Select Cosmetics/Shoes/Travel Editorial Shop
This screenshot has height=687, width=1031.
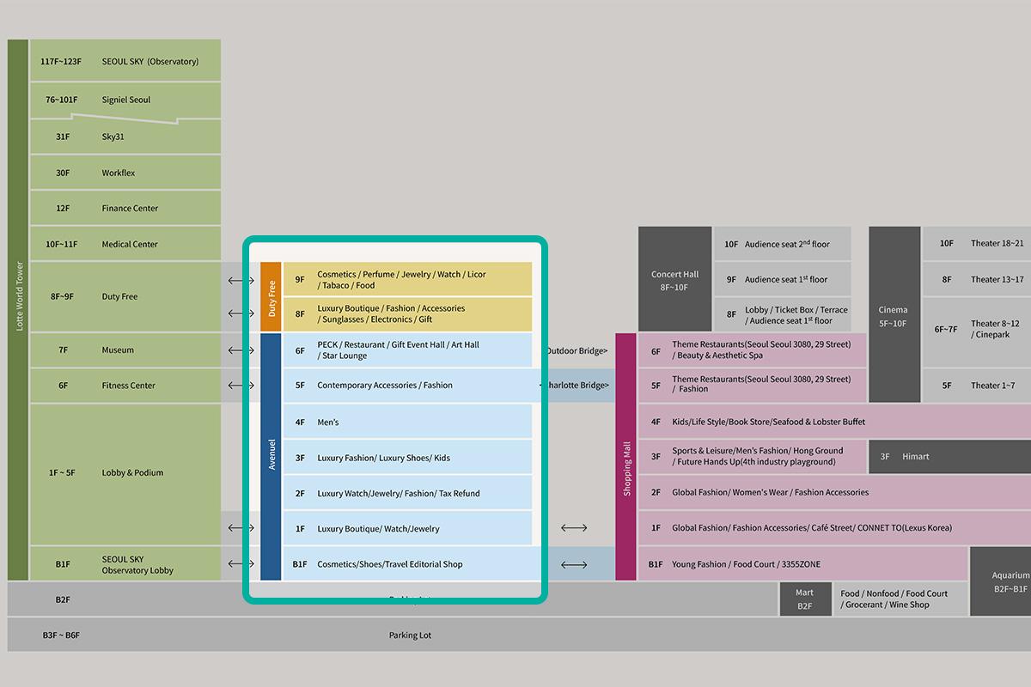pos(390,564)
